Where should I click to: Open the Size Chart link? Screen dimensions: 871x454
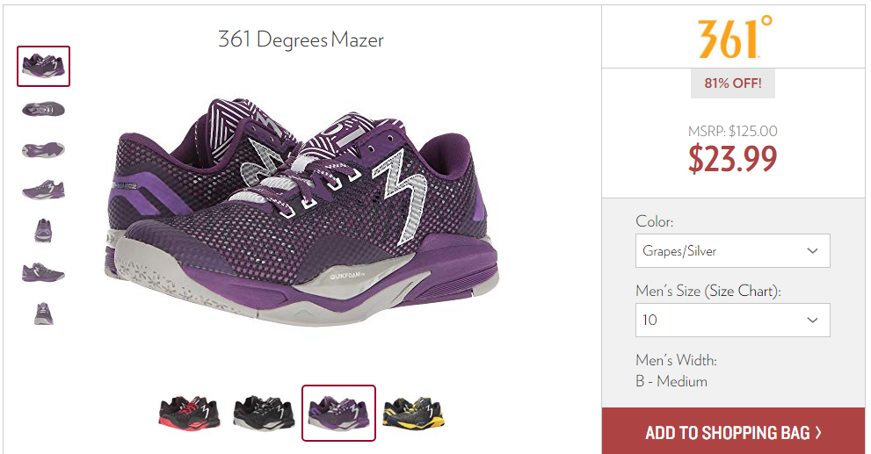743,291
